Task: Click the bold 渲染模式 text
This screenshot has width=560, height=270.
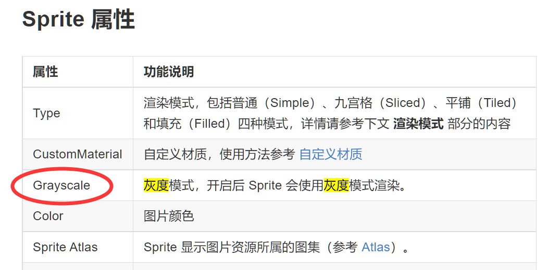Action: (418, 124)
